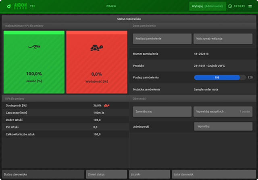
Task: Click the order target quantity 120
Action: click(250, 77)
